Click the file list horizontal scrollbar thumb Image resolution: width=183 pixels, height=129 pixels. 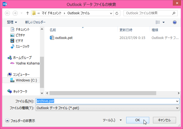[103, 93]
